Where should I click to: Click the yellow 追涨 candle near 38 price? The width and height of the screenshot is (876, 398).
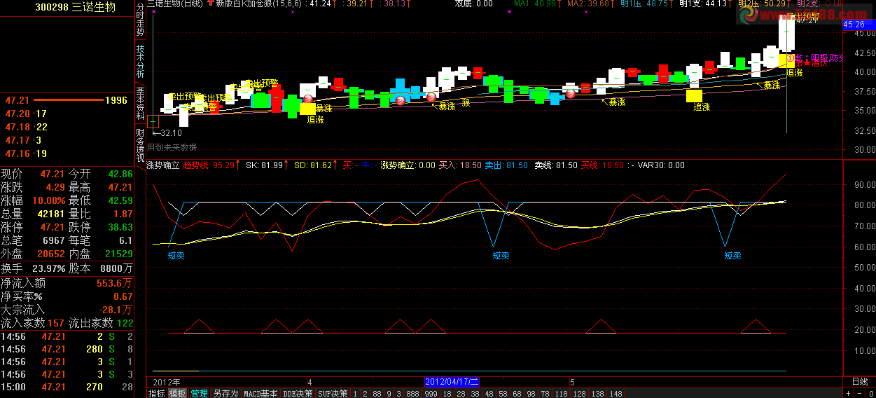tap(694, 95)
